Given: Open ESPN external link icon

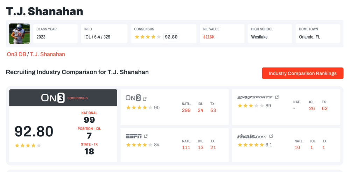Looking at the screenshot, I should click(146, 136).
